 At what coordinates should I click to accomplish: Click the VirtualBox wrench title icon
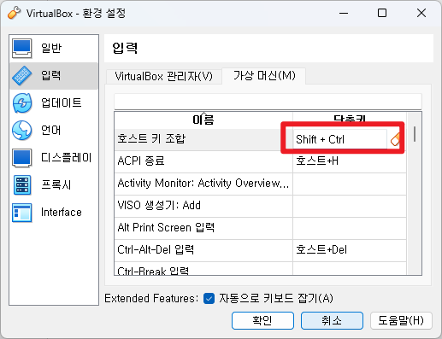point(14,13)
